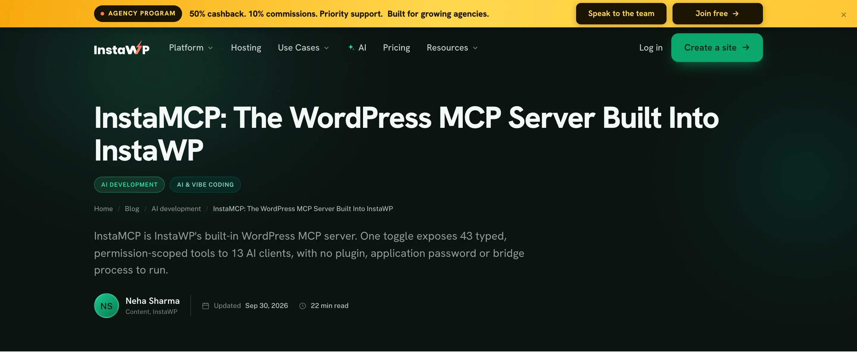Click the clock icon beside read time
Viewport: 857px width, 352px height.
coord(302,306)
